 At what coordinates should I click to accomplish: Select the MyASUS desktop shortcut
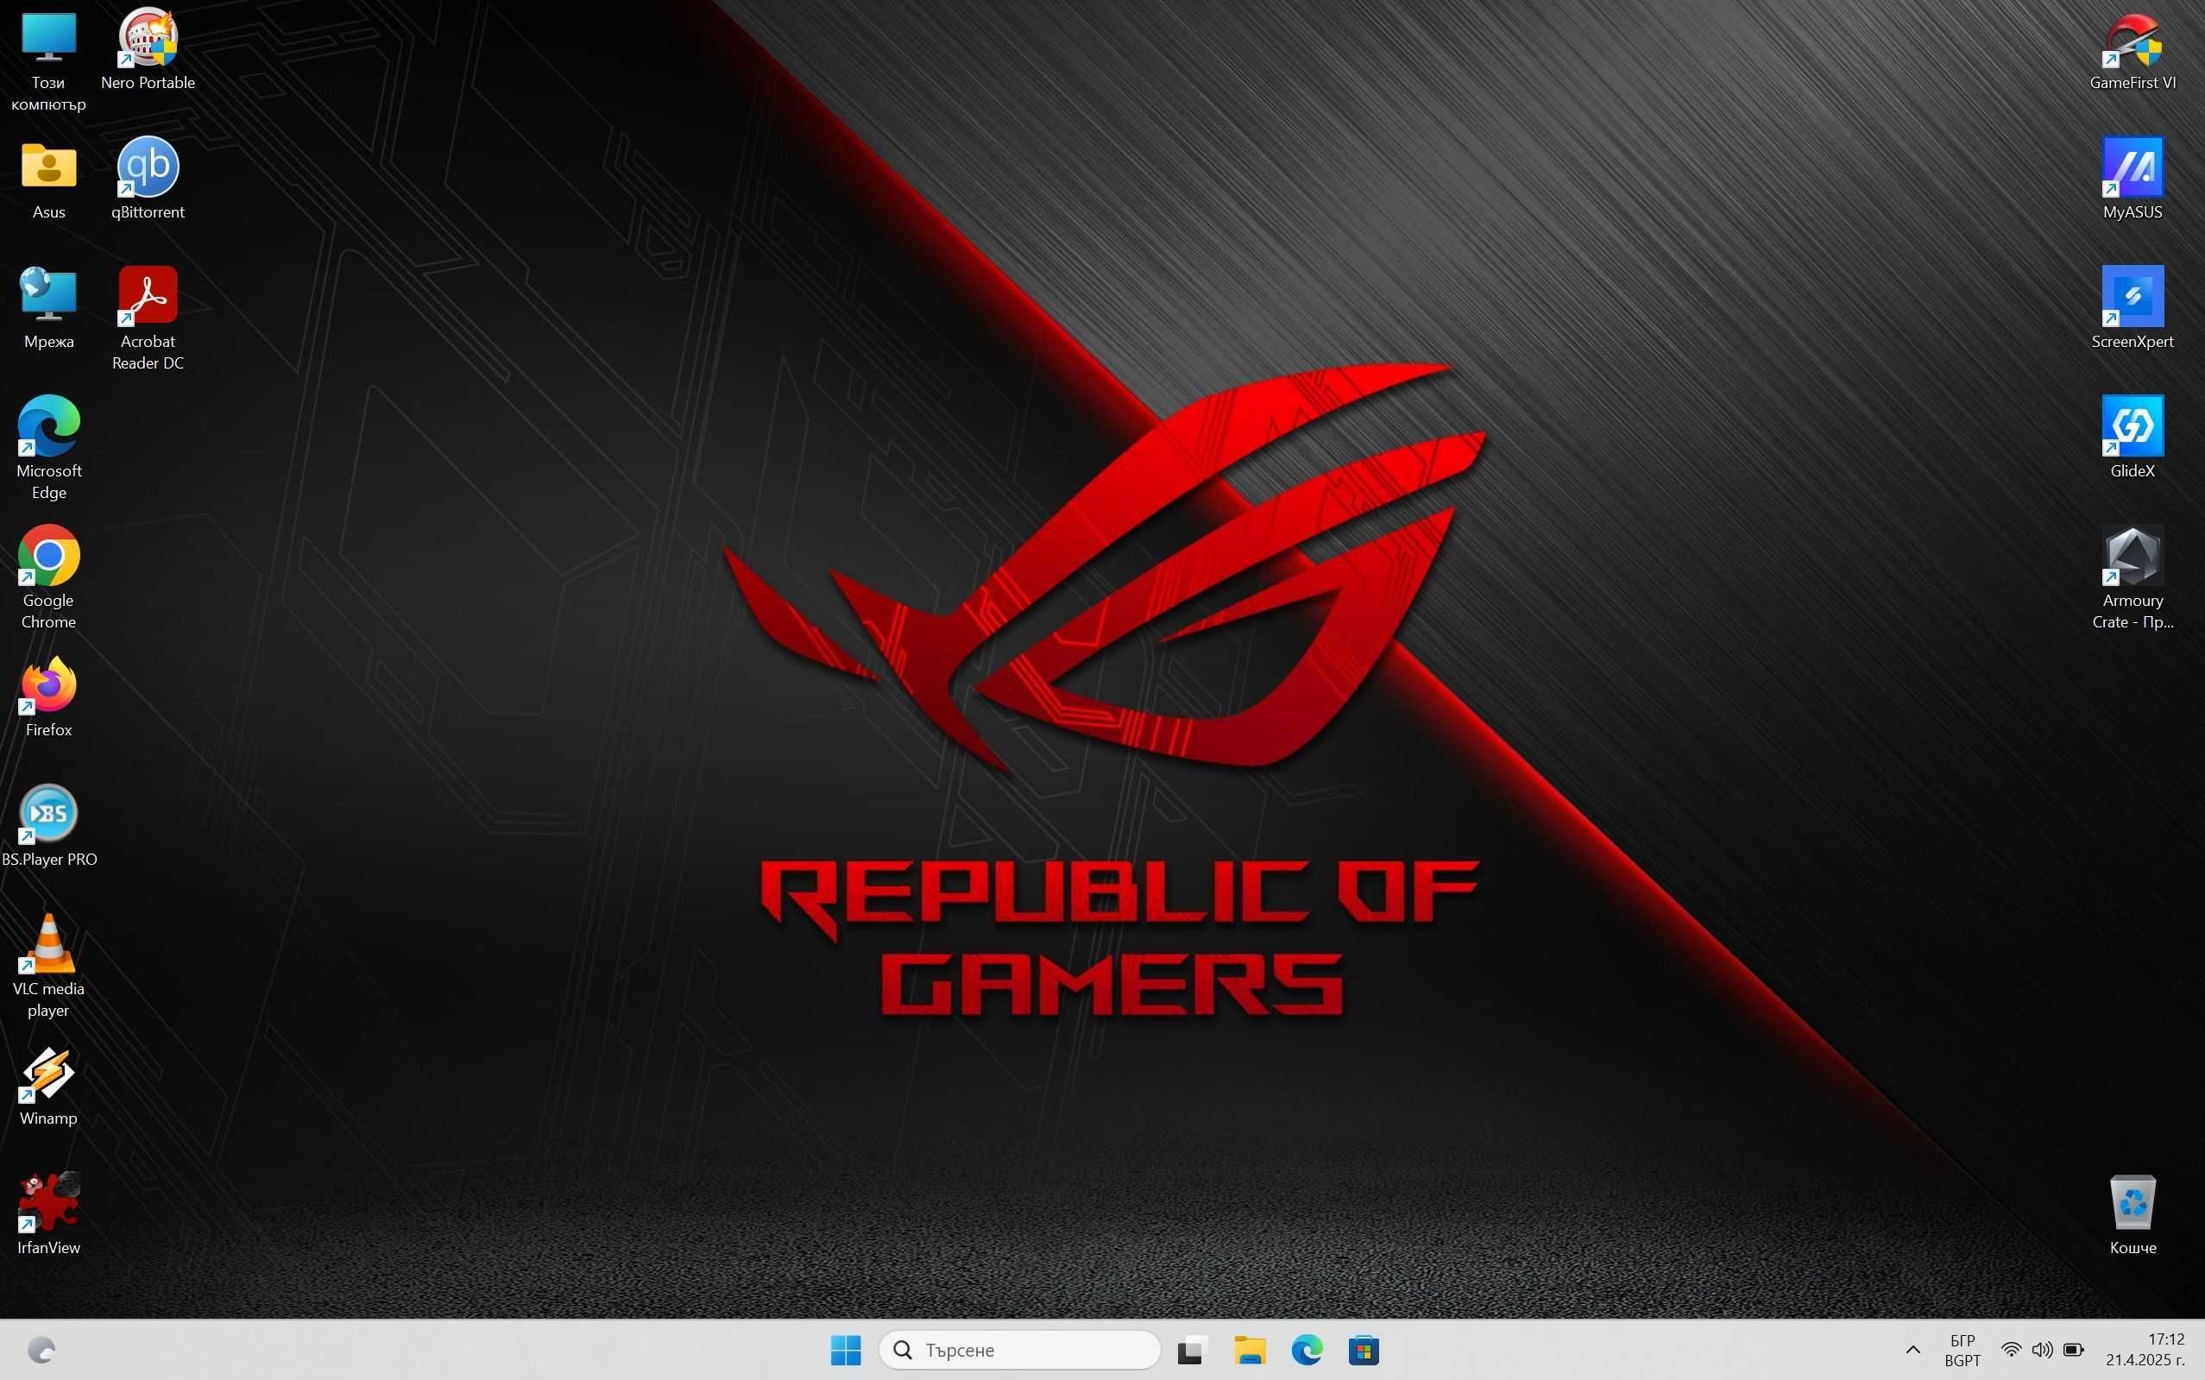click(2132, 180)
